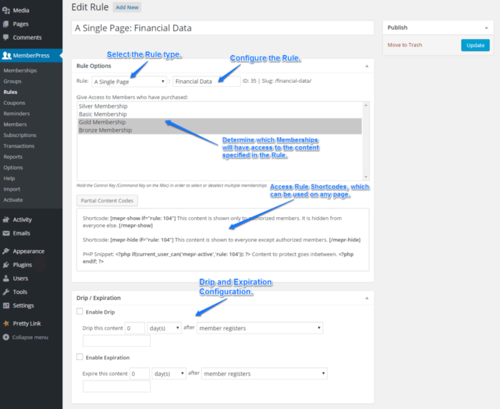Viewport: 500px width, 409px height.
Task: Open Import in MemberPress menu
Action: (12, 189)
